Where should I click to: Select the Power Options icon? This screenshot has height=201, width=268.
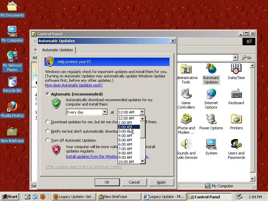[211, 122]
